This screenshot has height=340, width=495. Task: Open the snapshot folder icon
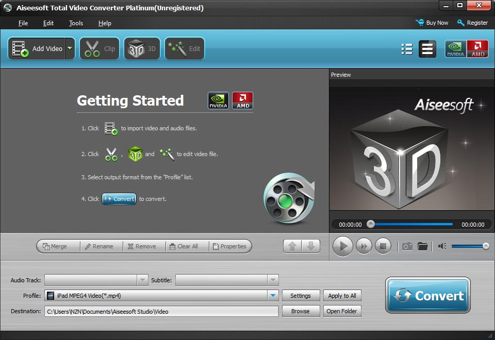click(423, 246)
